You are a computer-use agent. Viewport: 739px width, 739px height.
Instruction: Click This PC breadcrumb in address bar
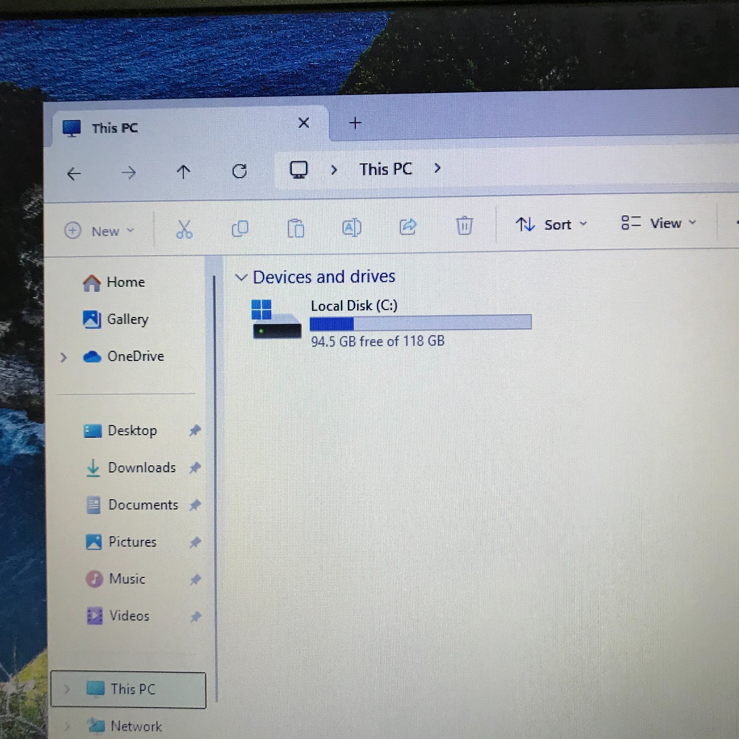(x=386, y=169)
